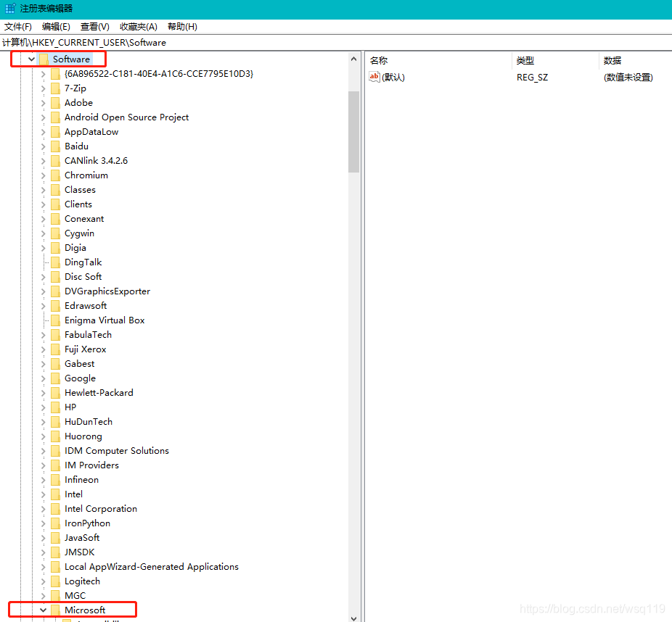Click the Cygwin folder icon
672x622 pixels.
click(x=55, y=233)
